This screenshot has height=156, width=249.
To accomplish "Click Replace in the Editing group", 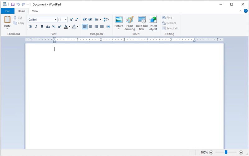I will tap(169, 23).
